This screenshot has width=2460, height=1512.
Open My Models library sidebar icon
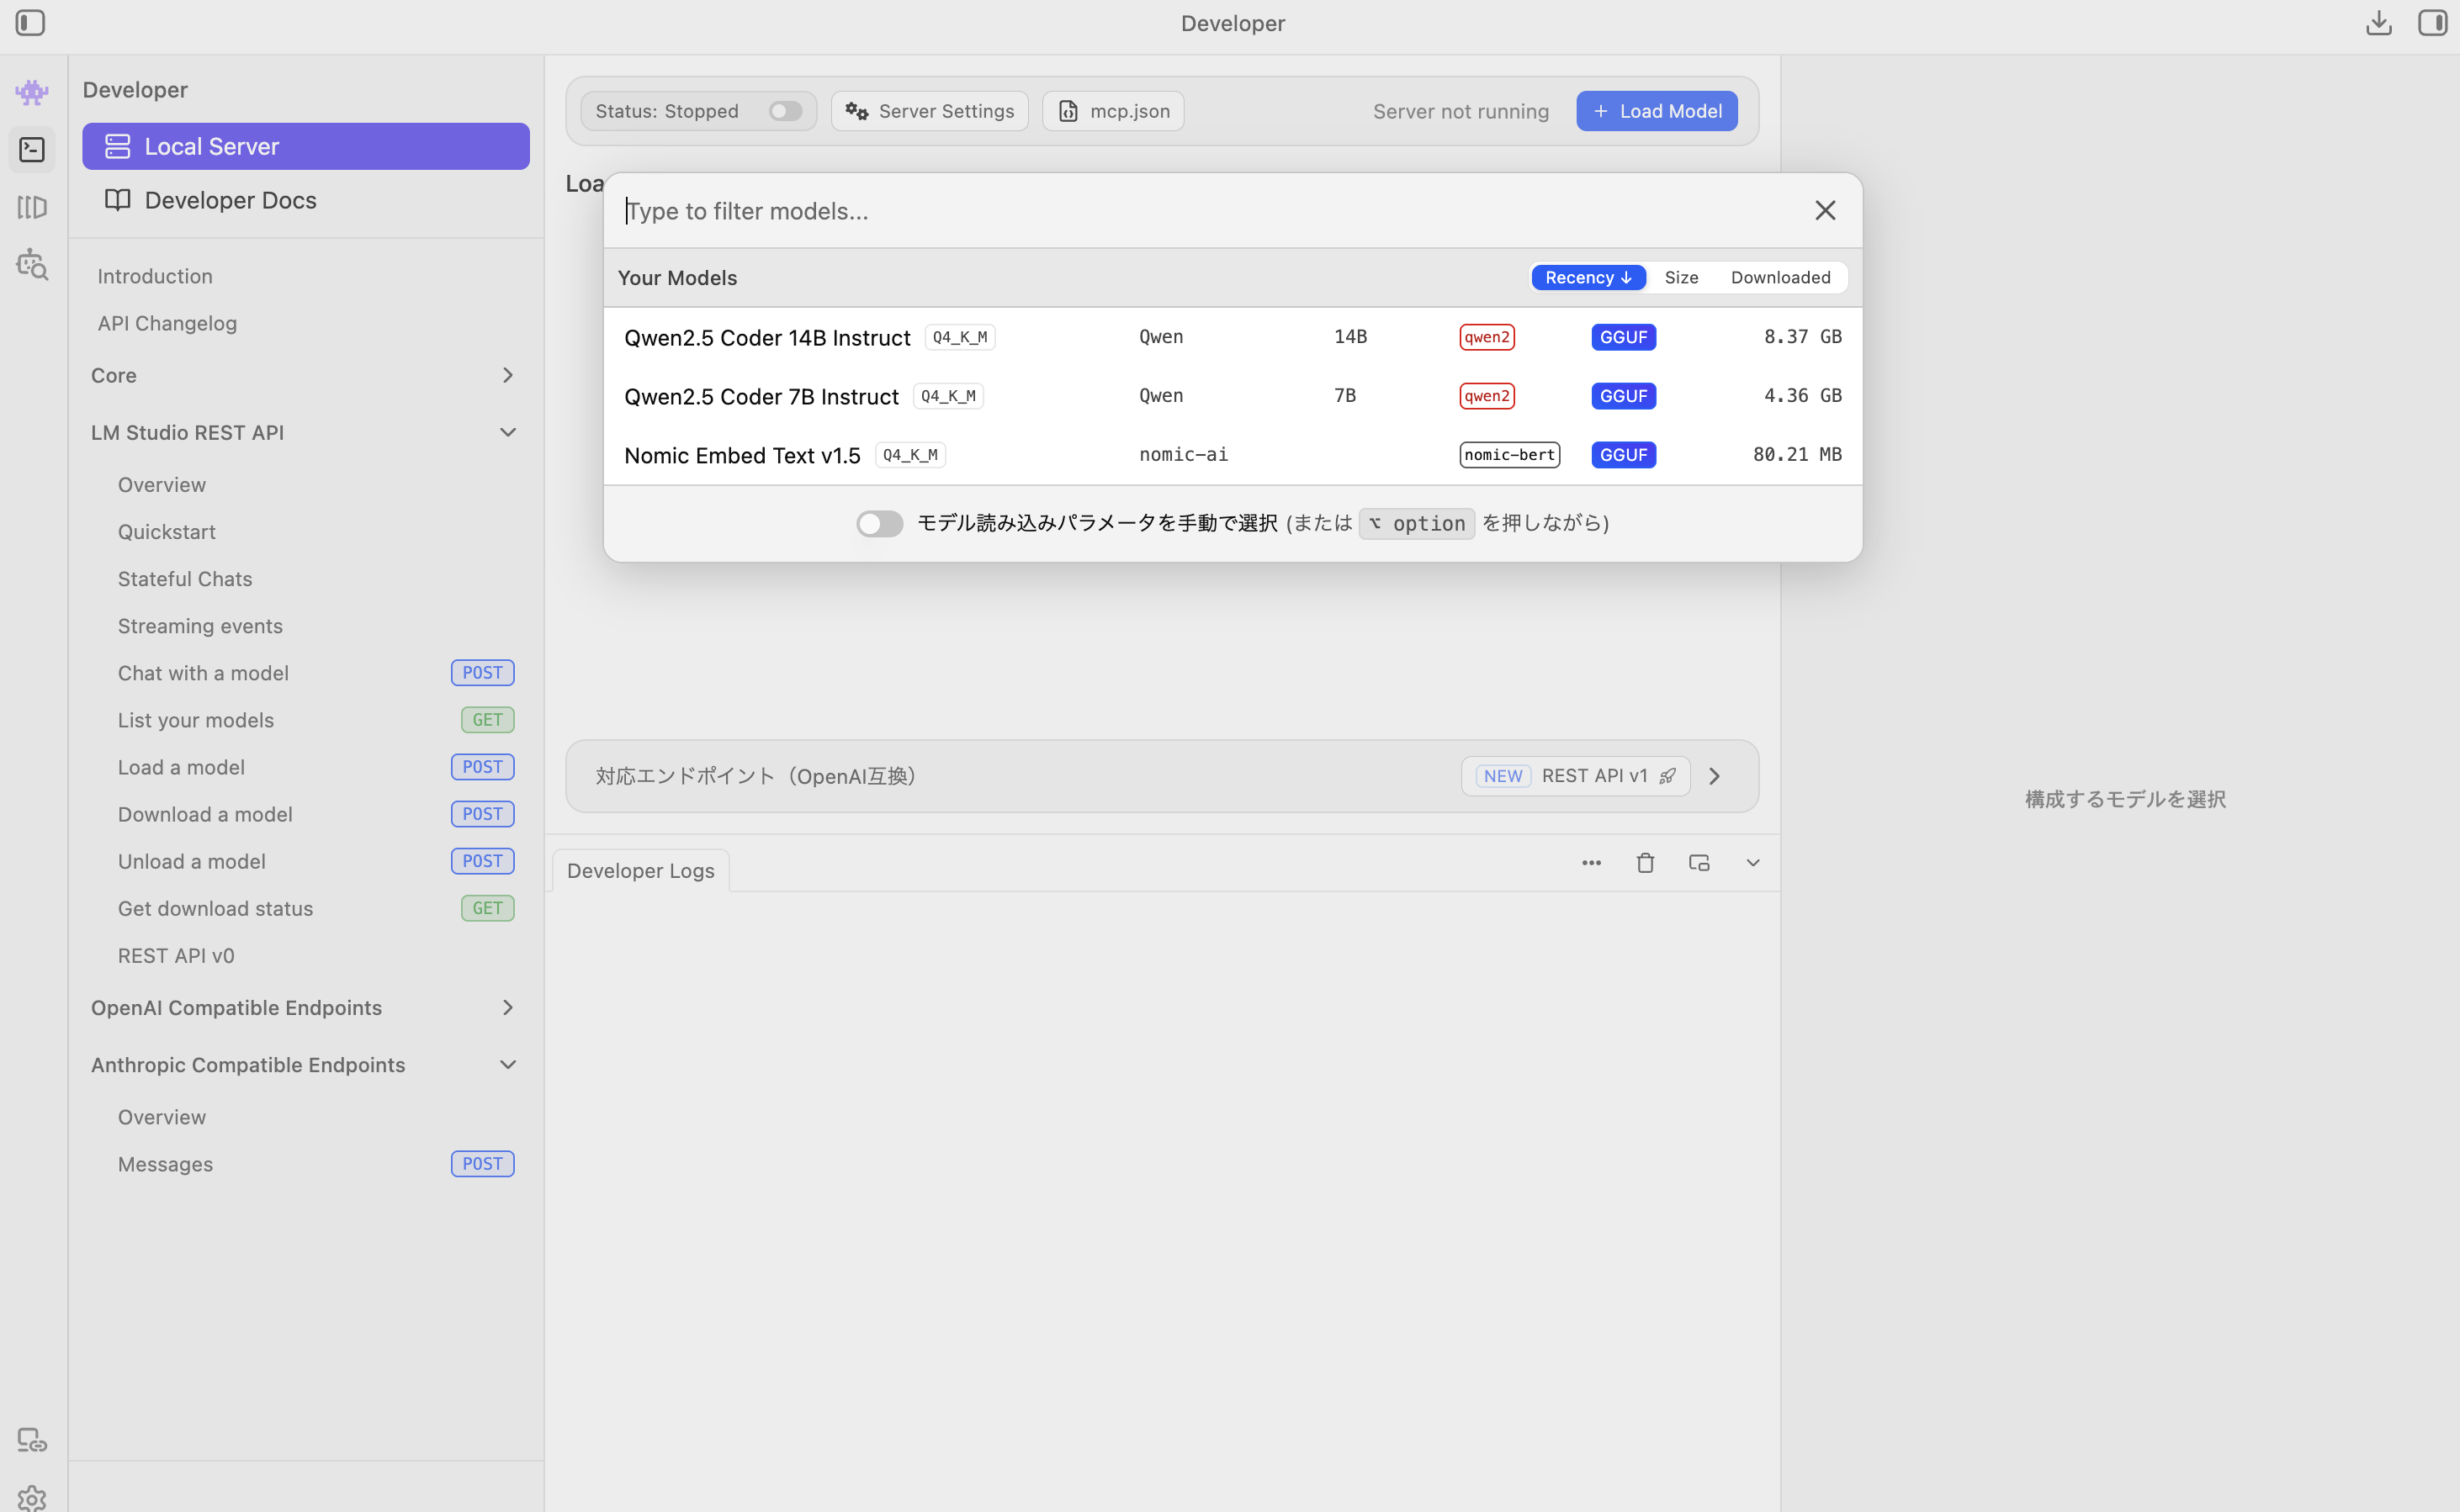click(x=32, y=207)
